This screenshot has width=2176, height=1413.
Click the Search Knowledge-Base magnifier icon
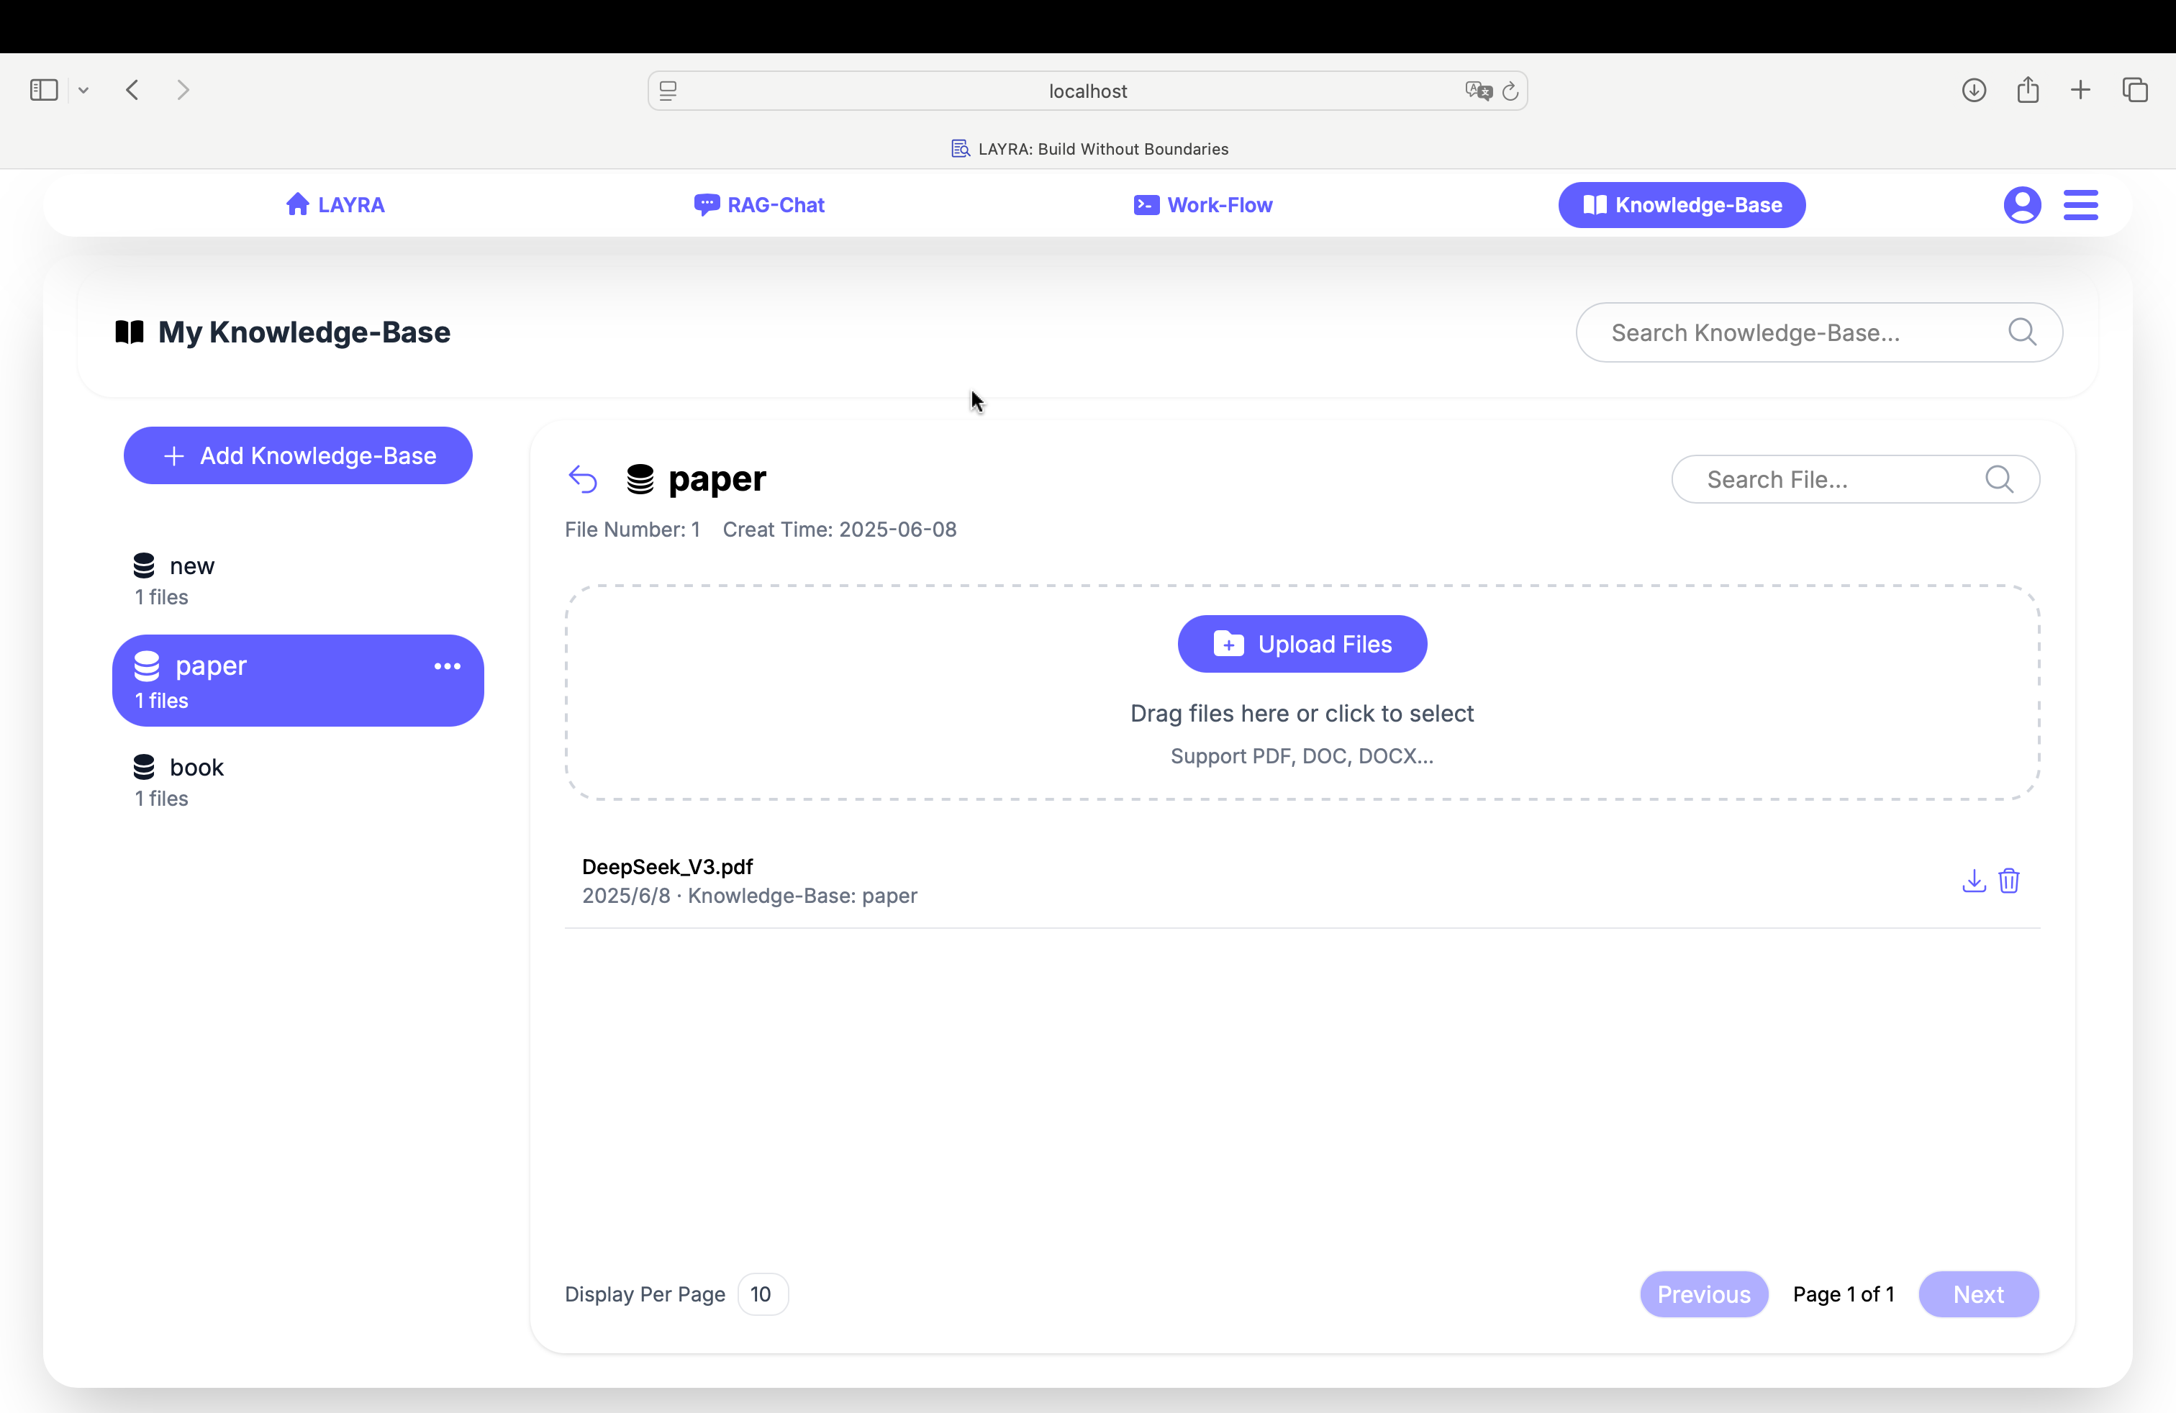[x=2021, y=332]
